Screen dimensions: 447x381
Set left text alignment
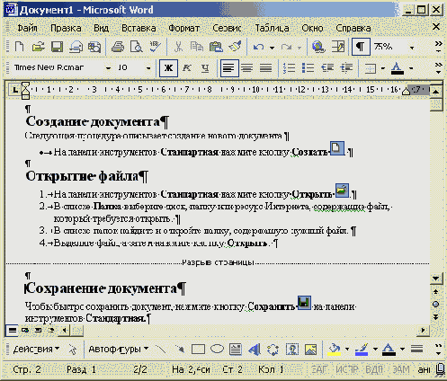point(229,68)
